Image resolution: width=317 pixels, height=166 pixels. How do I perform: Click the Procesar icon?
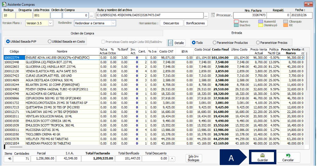tap(213, 15)
